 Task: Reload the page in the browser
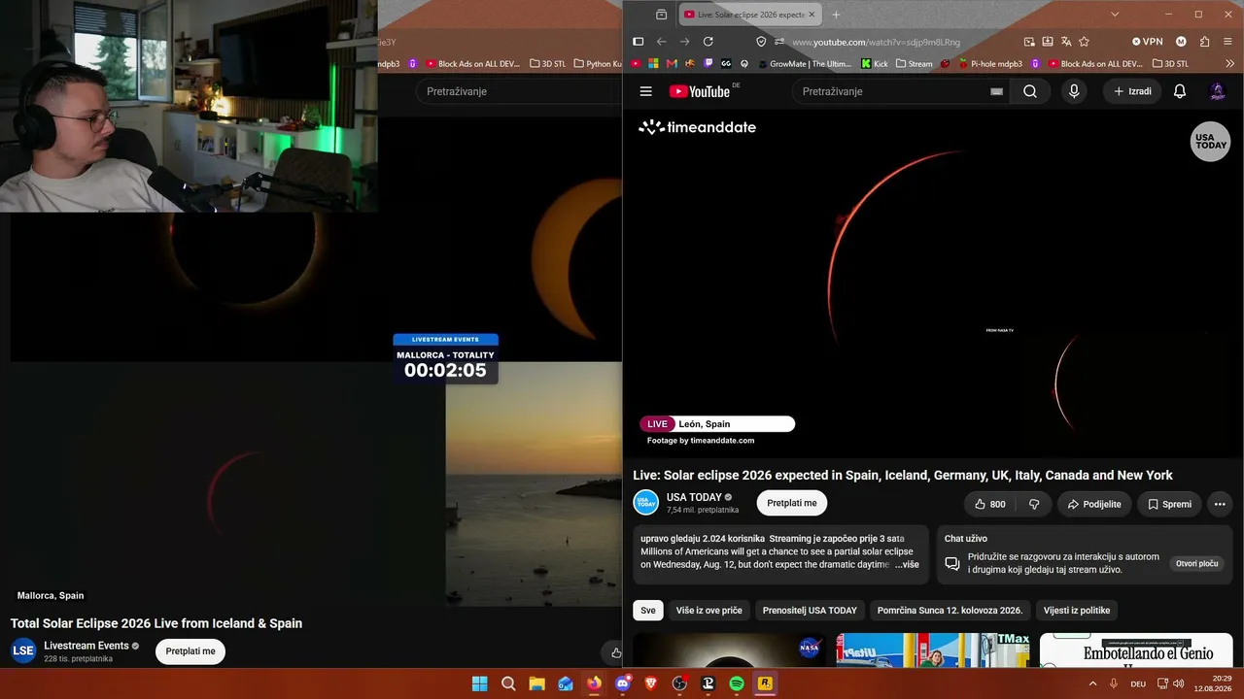[x=708, y=42]
